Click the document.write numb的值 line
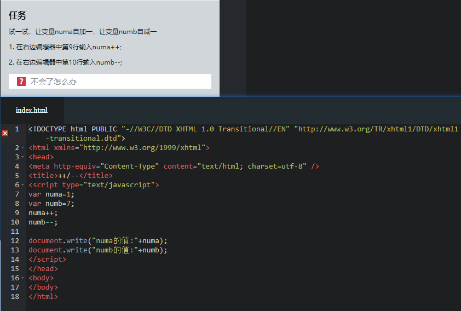 click(x=98, y=250)
